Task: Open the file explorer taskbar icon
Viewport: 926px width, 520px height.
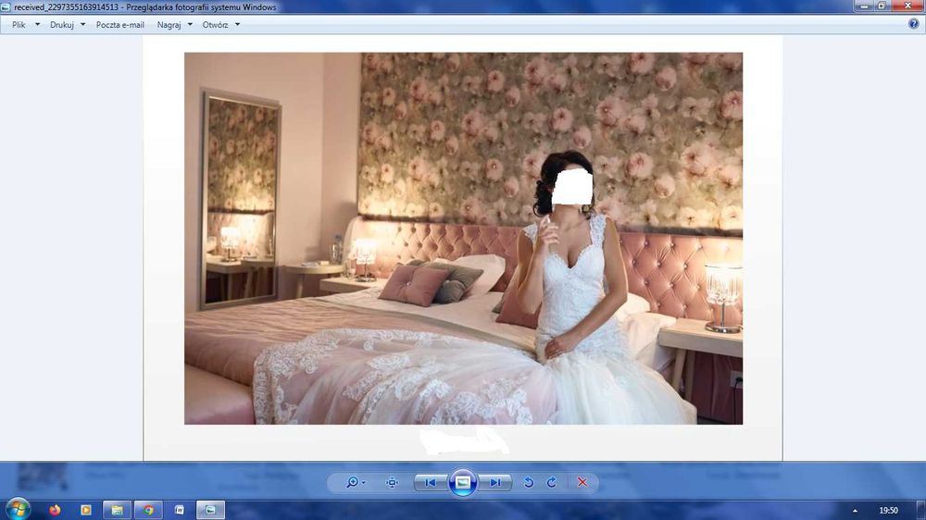Action: (x=117, y=510)
